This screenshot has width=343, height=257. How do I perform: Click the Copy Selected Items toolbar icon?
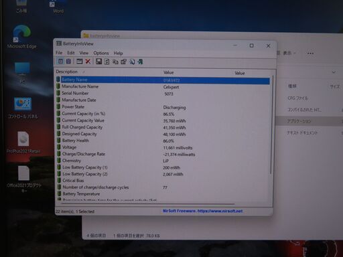click(x=115, y=62)
